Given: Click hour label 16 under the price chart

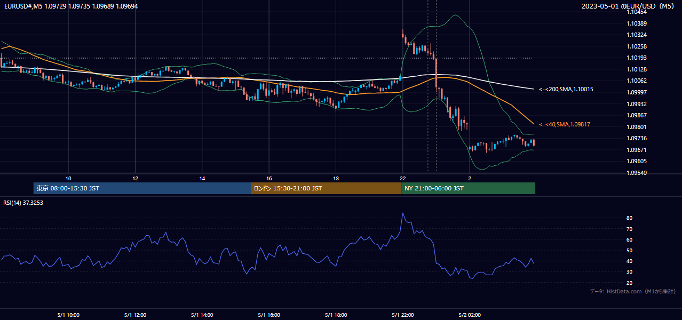Looking at the screenshot, I should pos(269,178).
